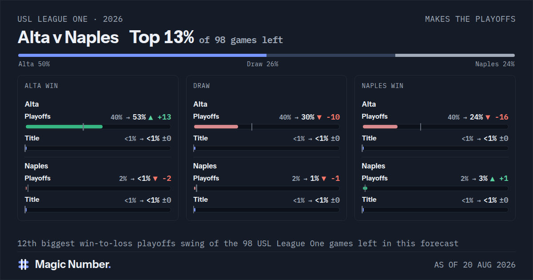
Task: Select the ALTA WIN scenario card header
Action: tap(41, 86)
